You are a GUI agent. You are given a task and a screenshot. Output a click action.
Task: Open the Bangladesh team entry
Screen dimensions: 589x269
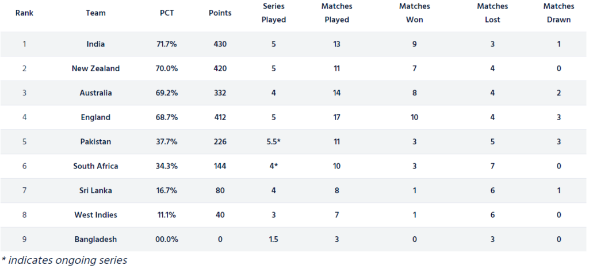point(95,239)
